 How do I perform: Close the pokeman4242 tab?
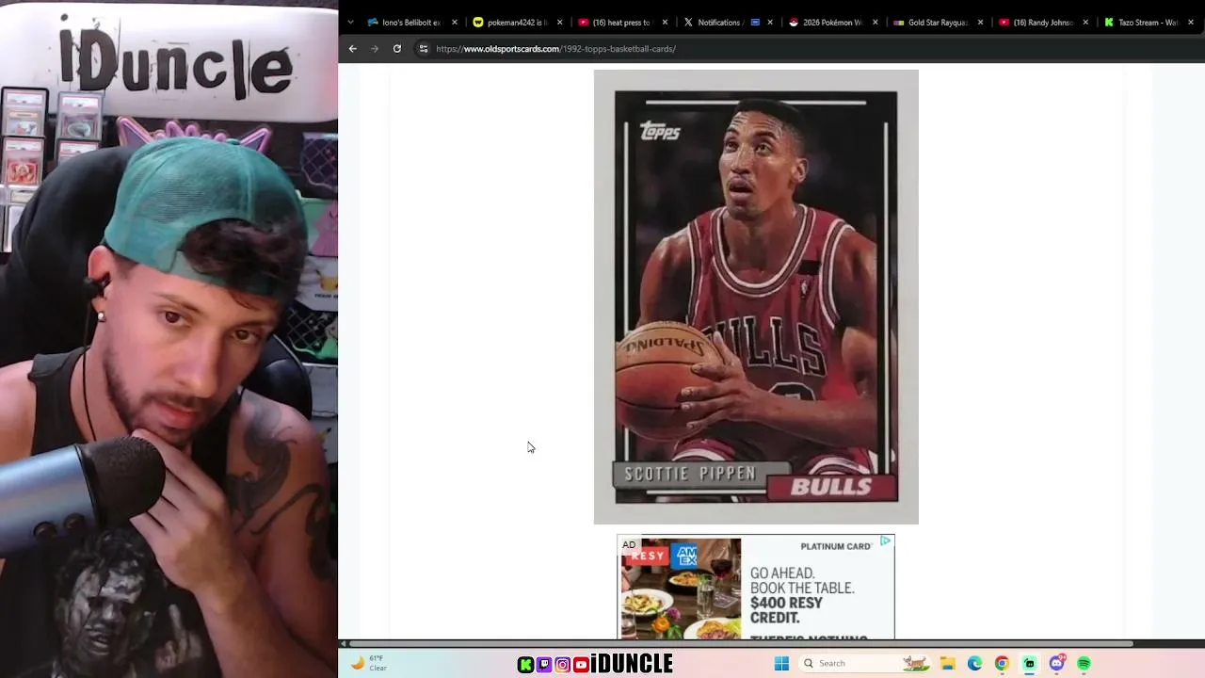click(x=560, y=23)
